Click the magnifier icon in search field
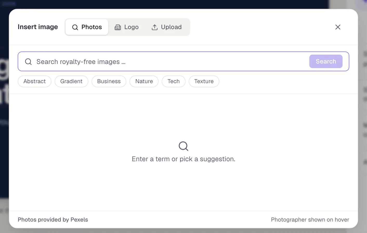 coord(28,62)
